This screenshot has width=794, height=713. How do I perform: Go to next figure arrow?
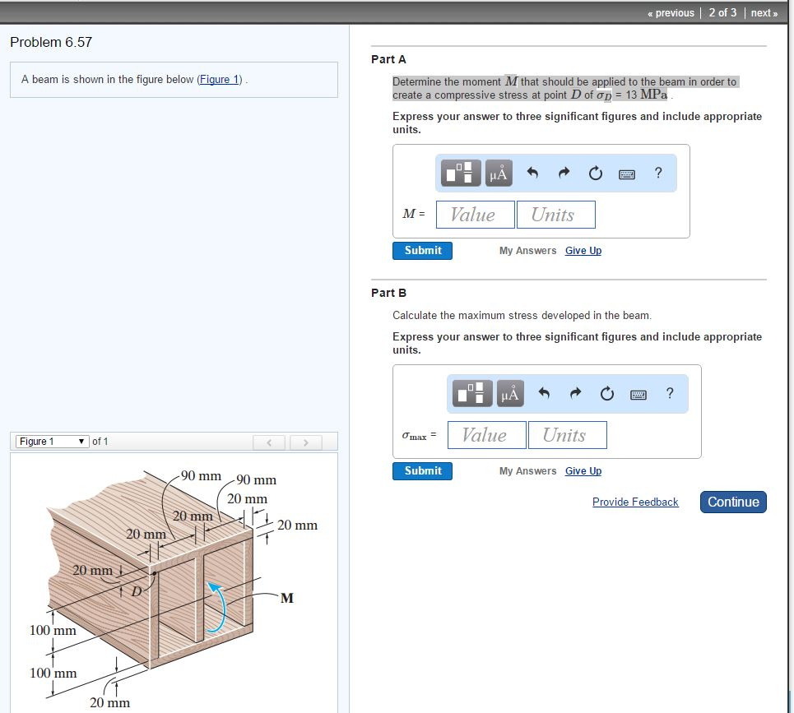pyautogui.click(x=306, y=442)
